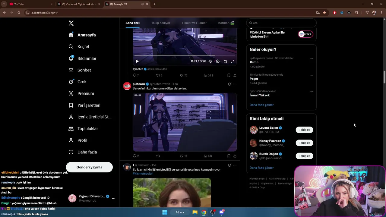
Task: View analytics showing 26 B
Action: coord(208,75)
